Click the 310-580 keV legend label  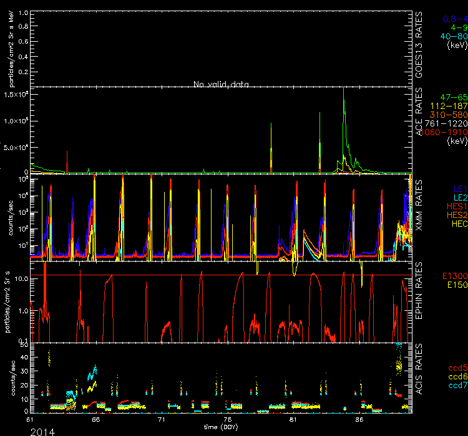coord(449,115)
